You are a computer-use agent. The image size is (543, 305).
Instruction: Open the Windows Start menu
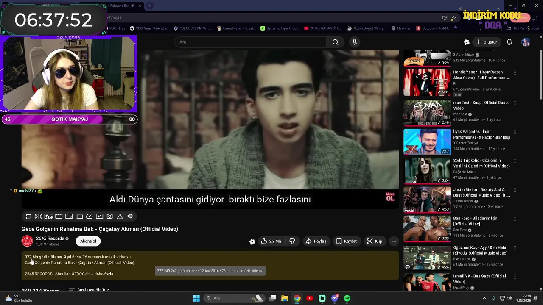tap(196, 298)
